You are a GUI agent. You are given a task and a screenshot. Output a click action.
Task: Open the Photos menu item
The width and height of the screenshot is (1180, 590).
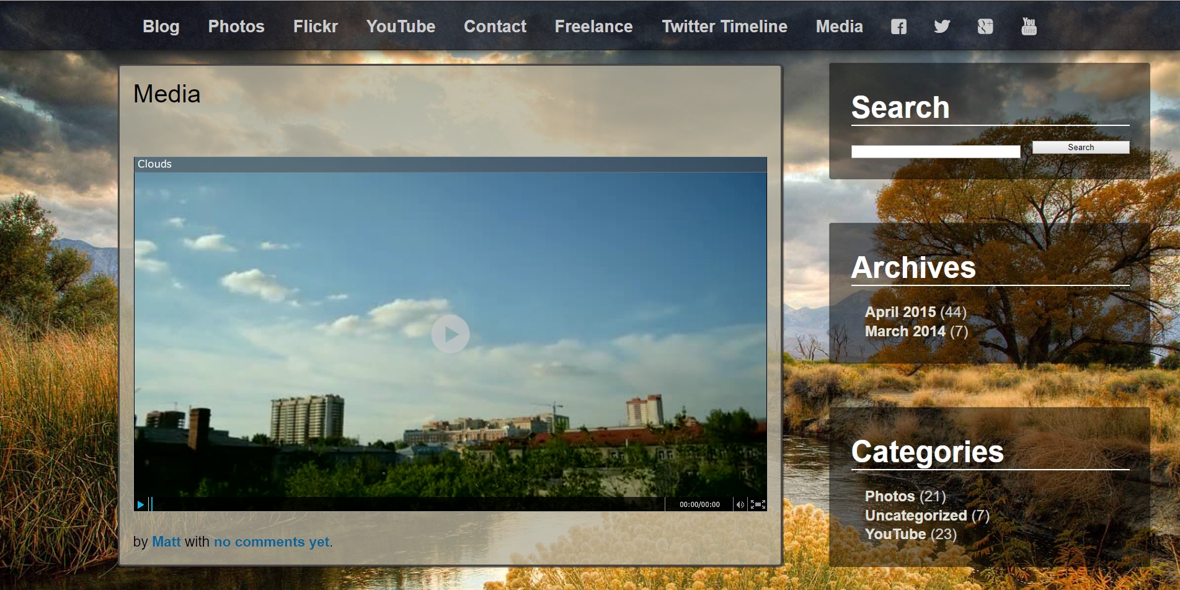click(x=236, y=26)
